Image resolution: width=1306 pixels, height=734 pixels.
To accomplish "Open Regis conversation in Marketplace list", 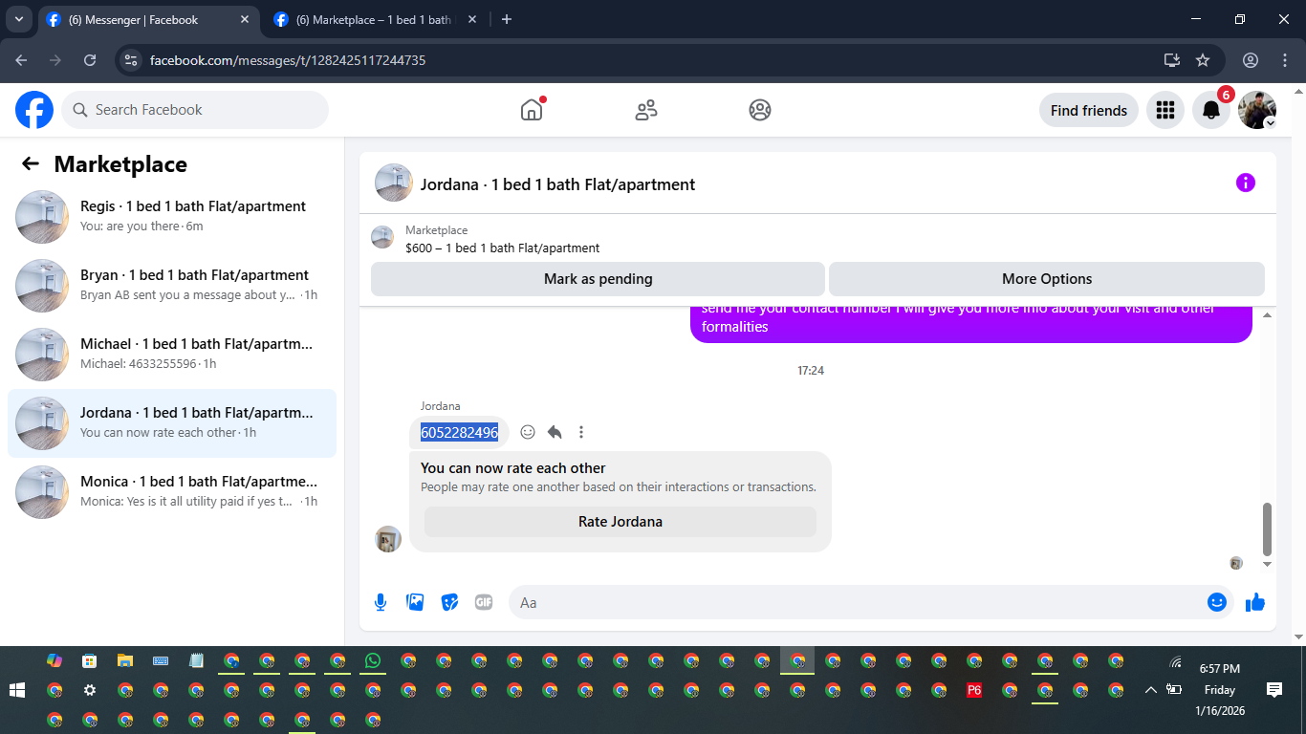I will pos(172,217).
